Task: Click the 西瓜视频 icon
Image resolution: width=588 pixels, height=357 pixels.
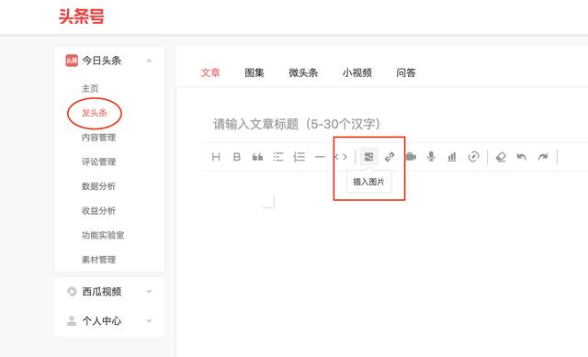Action: 72,292
